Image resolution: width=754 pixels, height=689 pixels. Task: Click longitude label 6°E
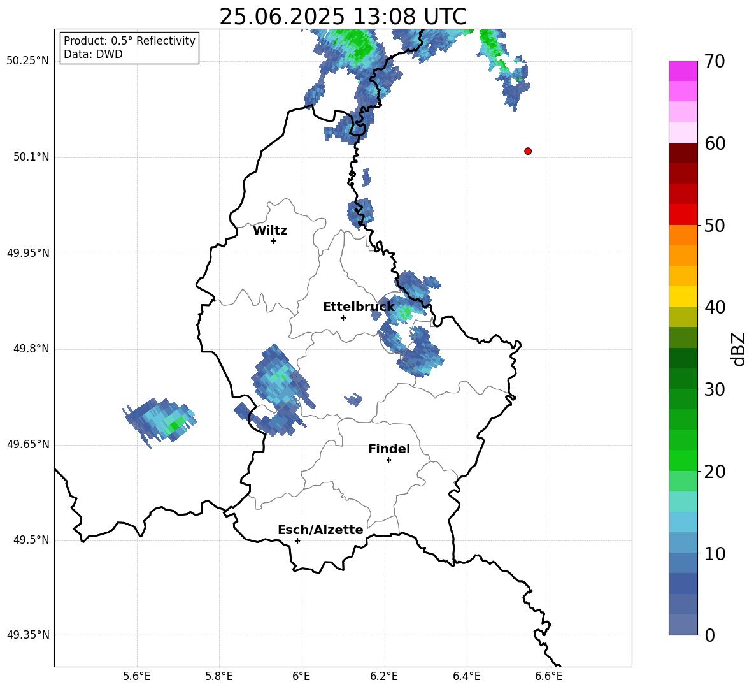(301, 676)
